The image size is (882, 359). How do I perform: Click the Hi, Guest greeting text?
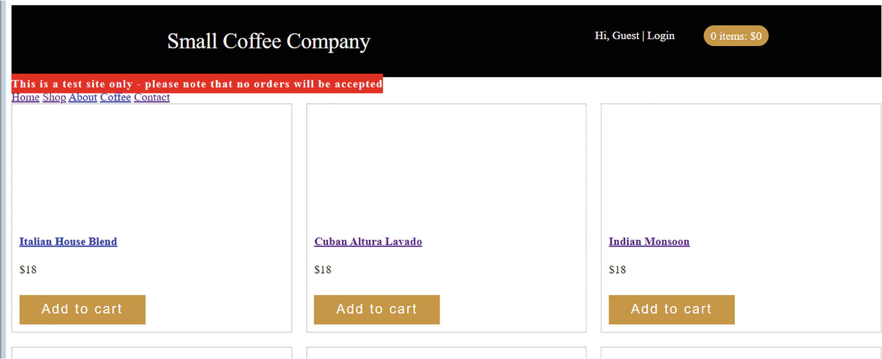[617, 36]
